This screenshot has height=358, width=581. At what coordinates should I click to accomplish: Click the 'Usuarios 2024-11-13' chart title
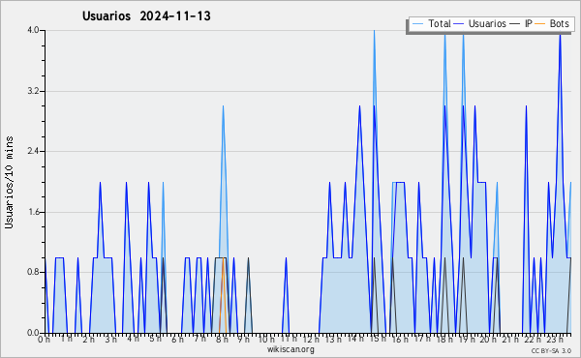point(146,16)
